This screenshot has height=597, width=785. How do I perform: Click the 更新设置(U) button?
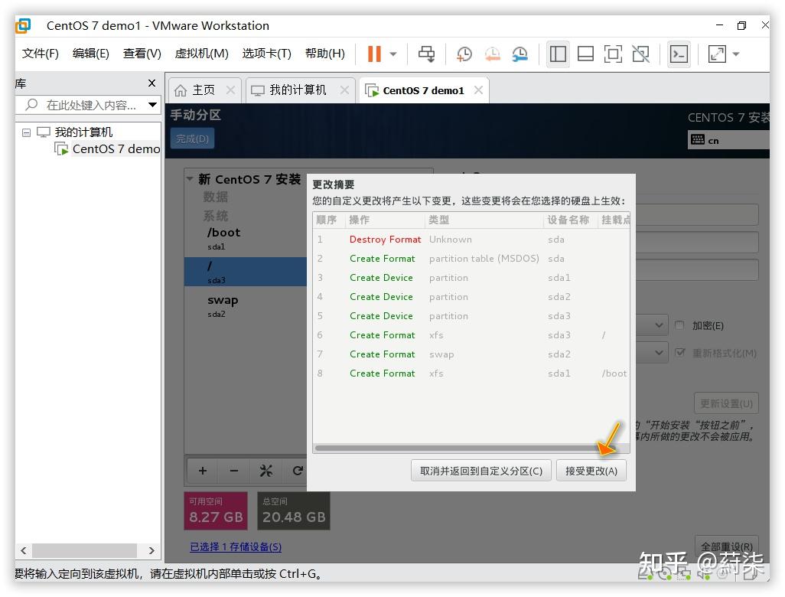726,403
